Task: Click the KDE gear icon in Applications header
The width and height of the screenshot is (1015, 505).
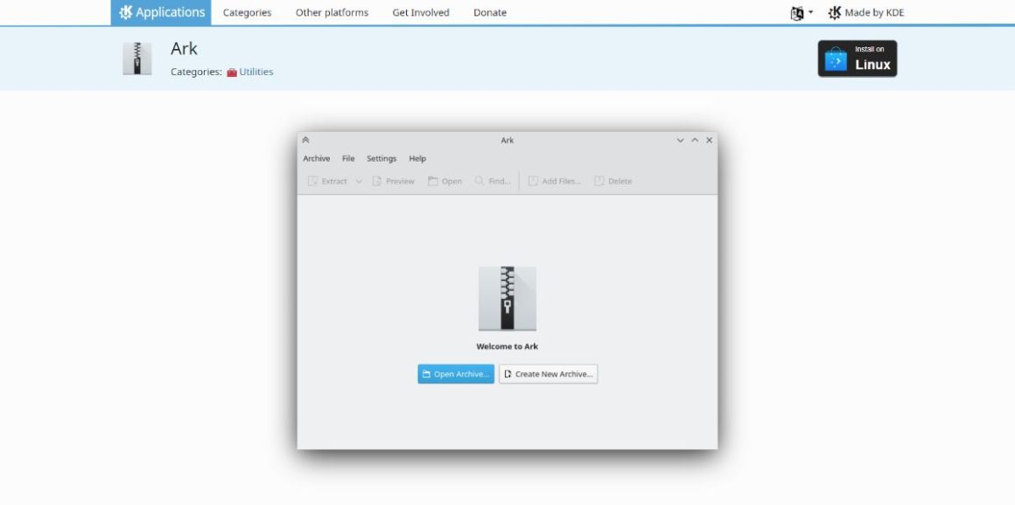Action: 124,12
